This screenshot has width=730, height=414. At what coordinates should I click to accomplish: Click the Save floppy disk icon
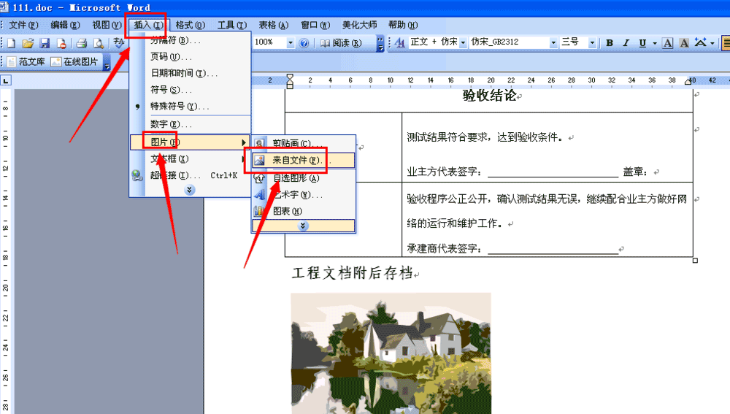pos(45,43)
